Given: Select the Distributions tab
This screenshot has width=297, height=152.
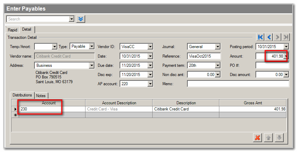Looking at the screenshot, I should pyautogui.click(x=22, y=95).
